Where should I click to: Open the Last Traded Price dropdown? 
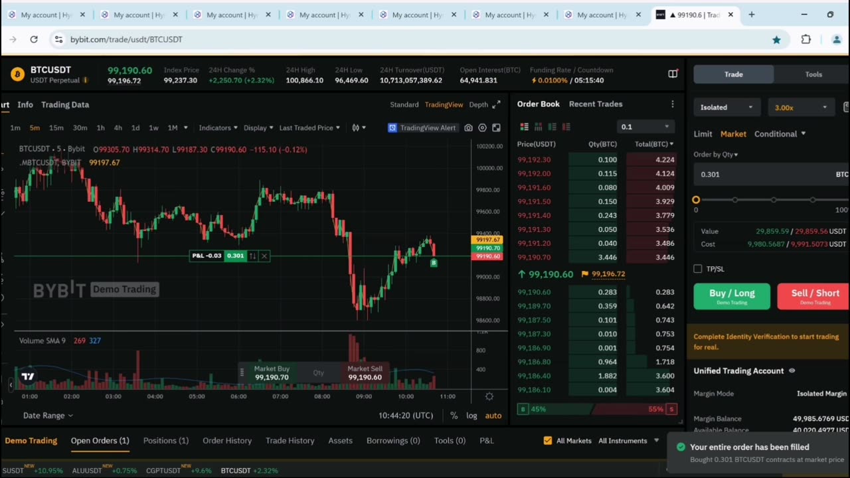coord(309,127)
